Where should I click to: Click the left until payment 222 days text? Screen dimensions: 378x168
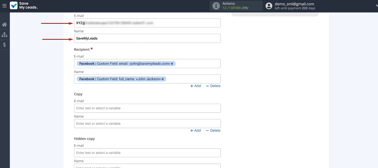pos(295,8)
